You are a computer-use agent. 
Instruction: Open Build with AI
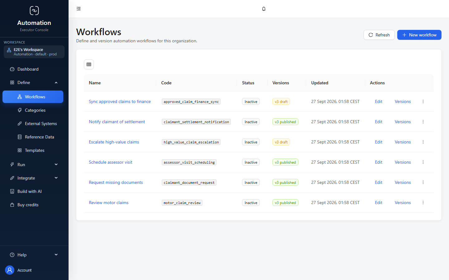click(33, 191)
